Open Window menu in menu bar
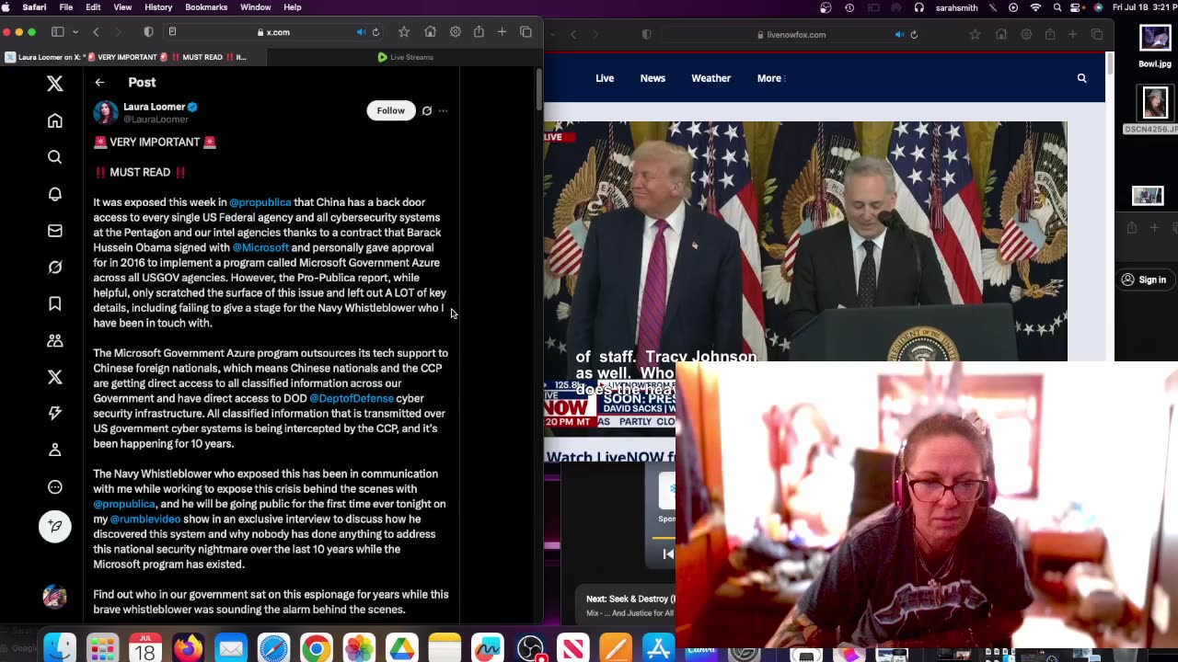This screenshot has height=662, width=1178. (x=256, y=7)
